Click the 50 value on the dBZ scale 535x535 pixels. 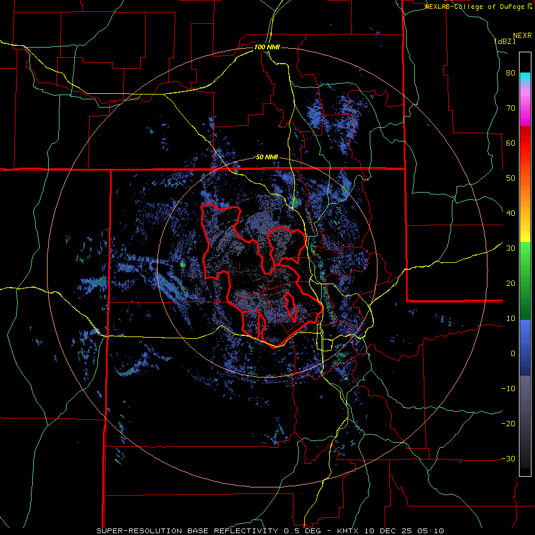pos(511,178)
